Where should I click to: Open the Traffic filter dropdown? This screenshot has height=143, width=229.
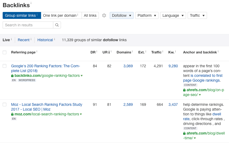tap(197, 15)
